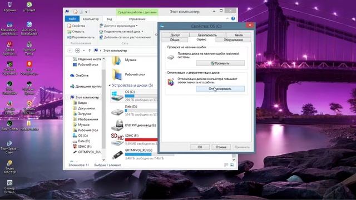Viewport: 356px width, 200px height.
Task: Open Видео МАСТЕР desktop shortcut
Action: 9,167
